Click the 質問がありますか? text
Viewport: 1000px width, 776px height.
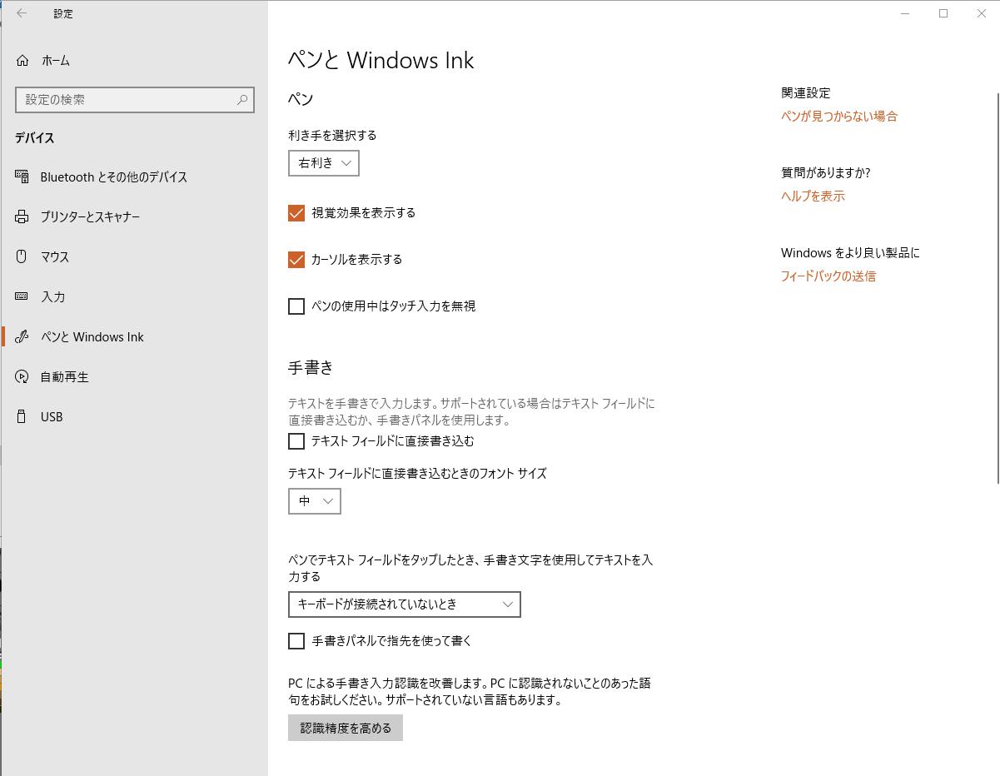[826, 173]
